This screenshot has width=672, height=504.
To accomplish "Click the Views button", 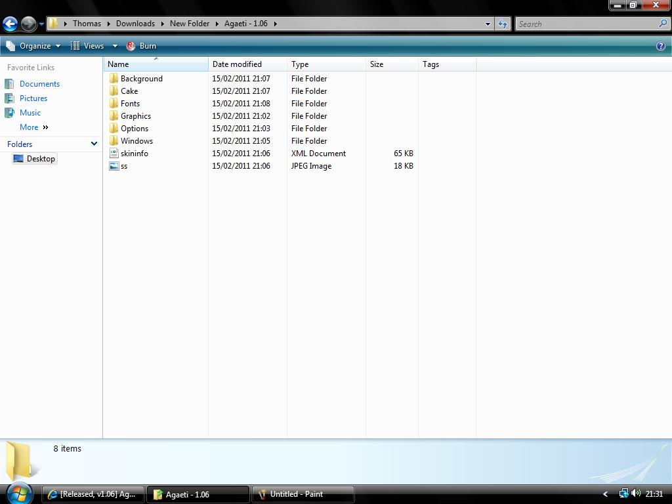I will (x=89, y=46).
